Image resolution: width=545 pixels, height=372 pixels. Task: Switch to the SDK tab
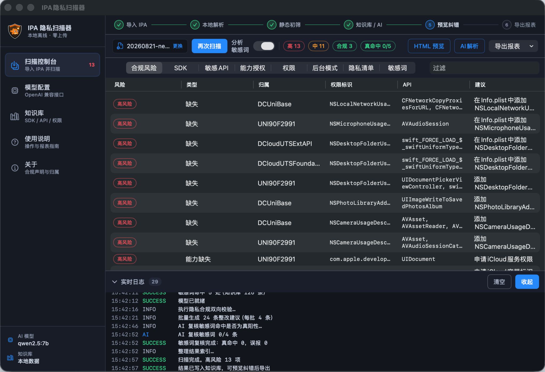click(180, 68)
